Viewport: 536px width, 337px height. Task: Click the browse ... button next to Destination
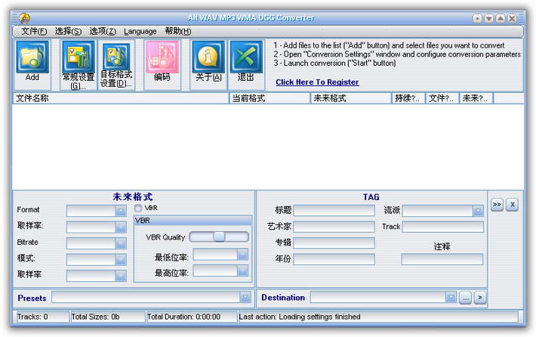tap(465, 298)
